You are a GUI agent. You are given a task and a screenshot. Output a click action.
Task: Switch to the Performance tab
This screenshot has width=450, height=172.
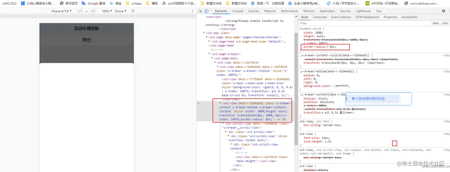[289, 11]
